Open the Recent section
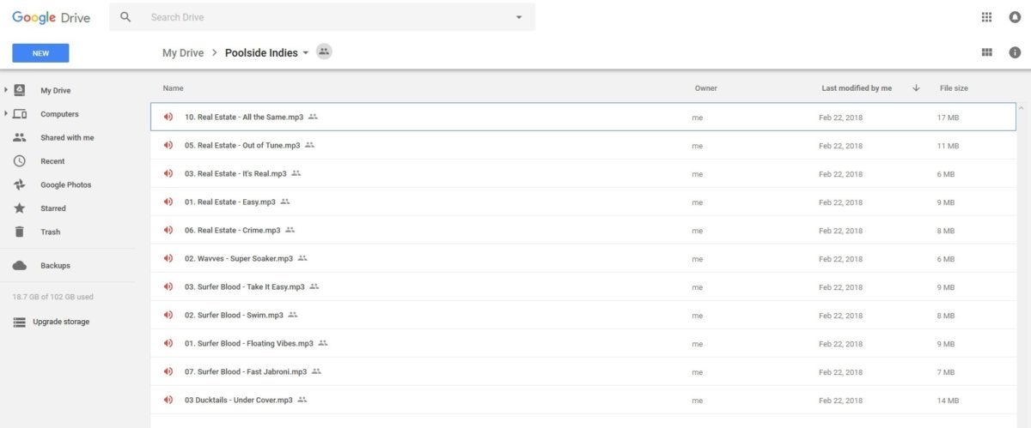 coord(52,161)
